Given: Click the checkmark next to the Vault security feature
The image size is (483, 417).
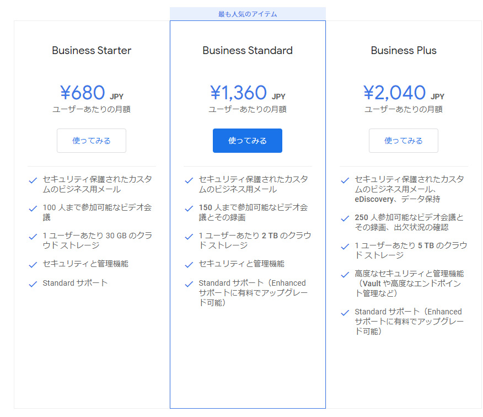Looking at the screenshot, I should click(x=345, y=275).
